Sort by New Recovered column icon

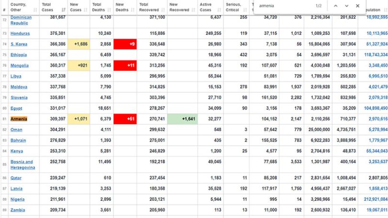point(193,10)
